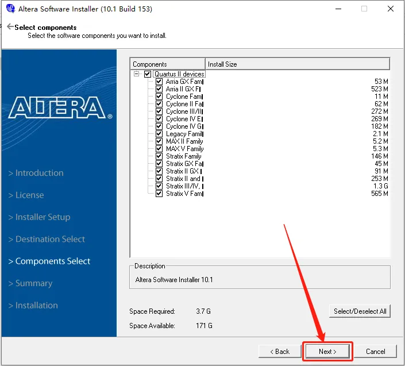Click the Altera logo in sidebar
This screenshot has height=366, width=405.
60,107
